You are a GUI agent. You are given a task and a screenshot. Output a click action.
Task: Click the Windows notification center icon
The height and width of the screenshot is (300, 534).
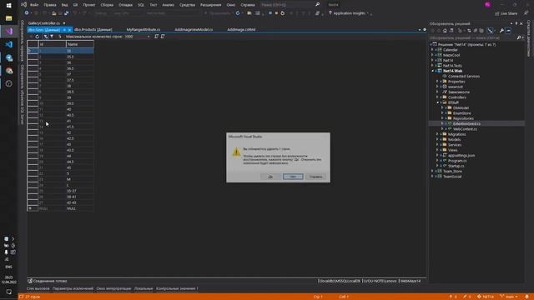pos(9,292)
